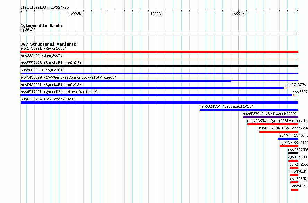
Task: Open the nsv6320764 (Sedlazeck2020) label
Action: pos(48,99)
